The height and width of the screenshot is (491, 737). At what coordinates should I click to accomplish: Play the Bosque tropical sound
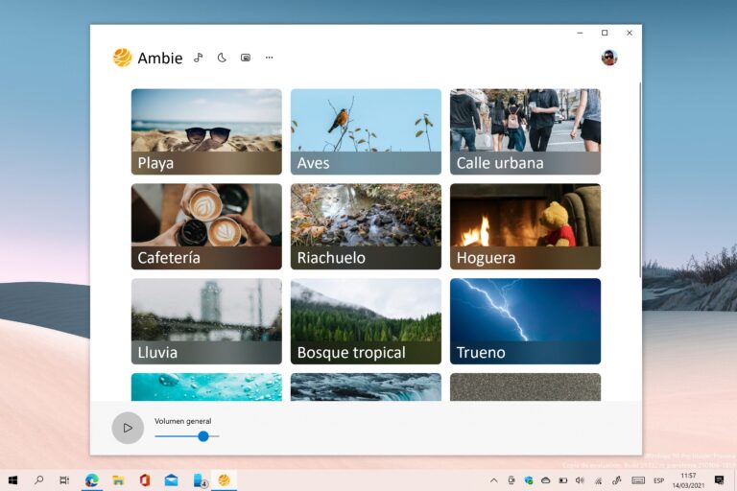[x=366, y=321]
